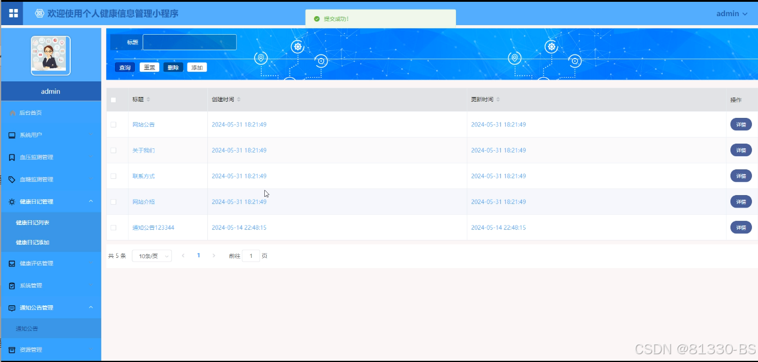Click the admin avatar picture in sidebar
Screen dimensions: 758x362
51,56
